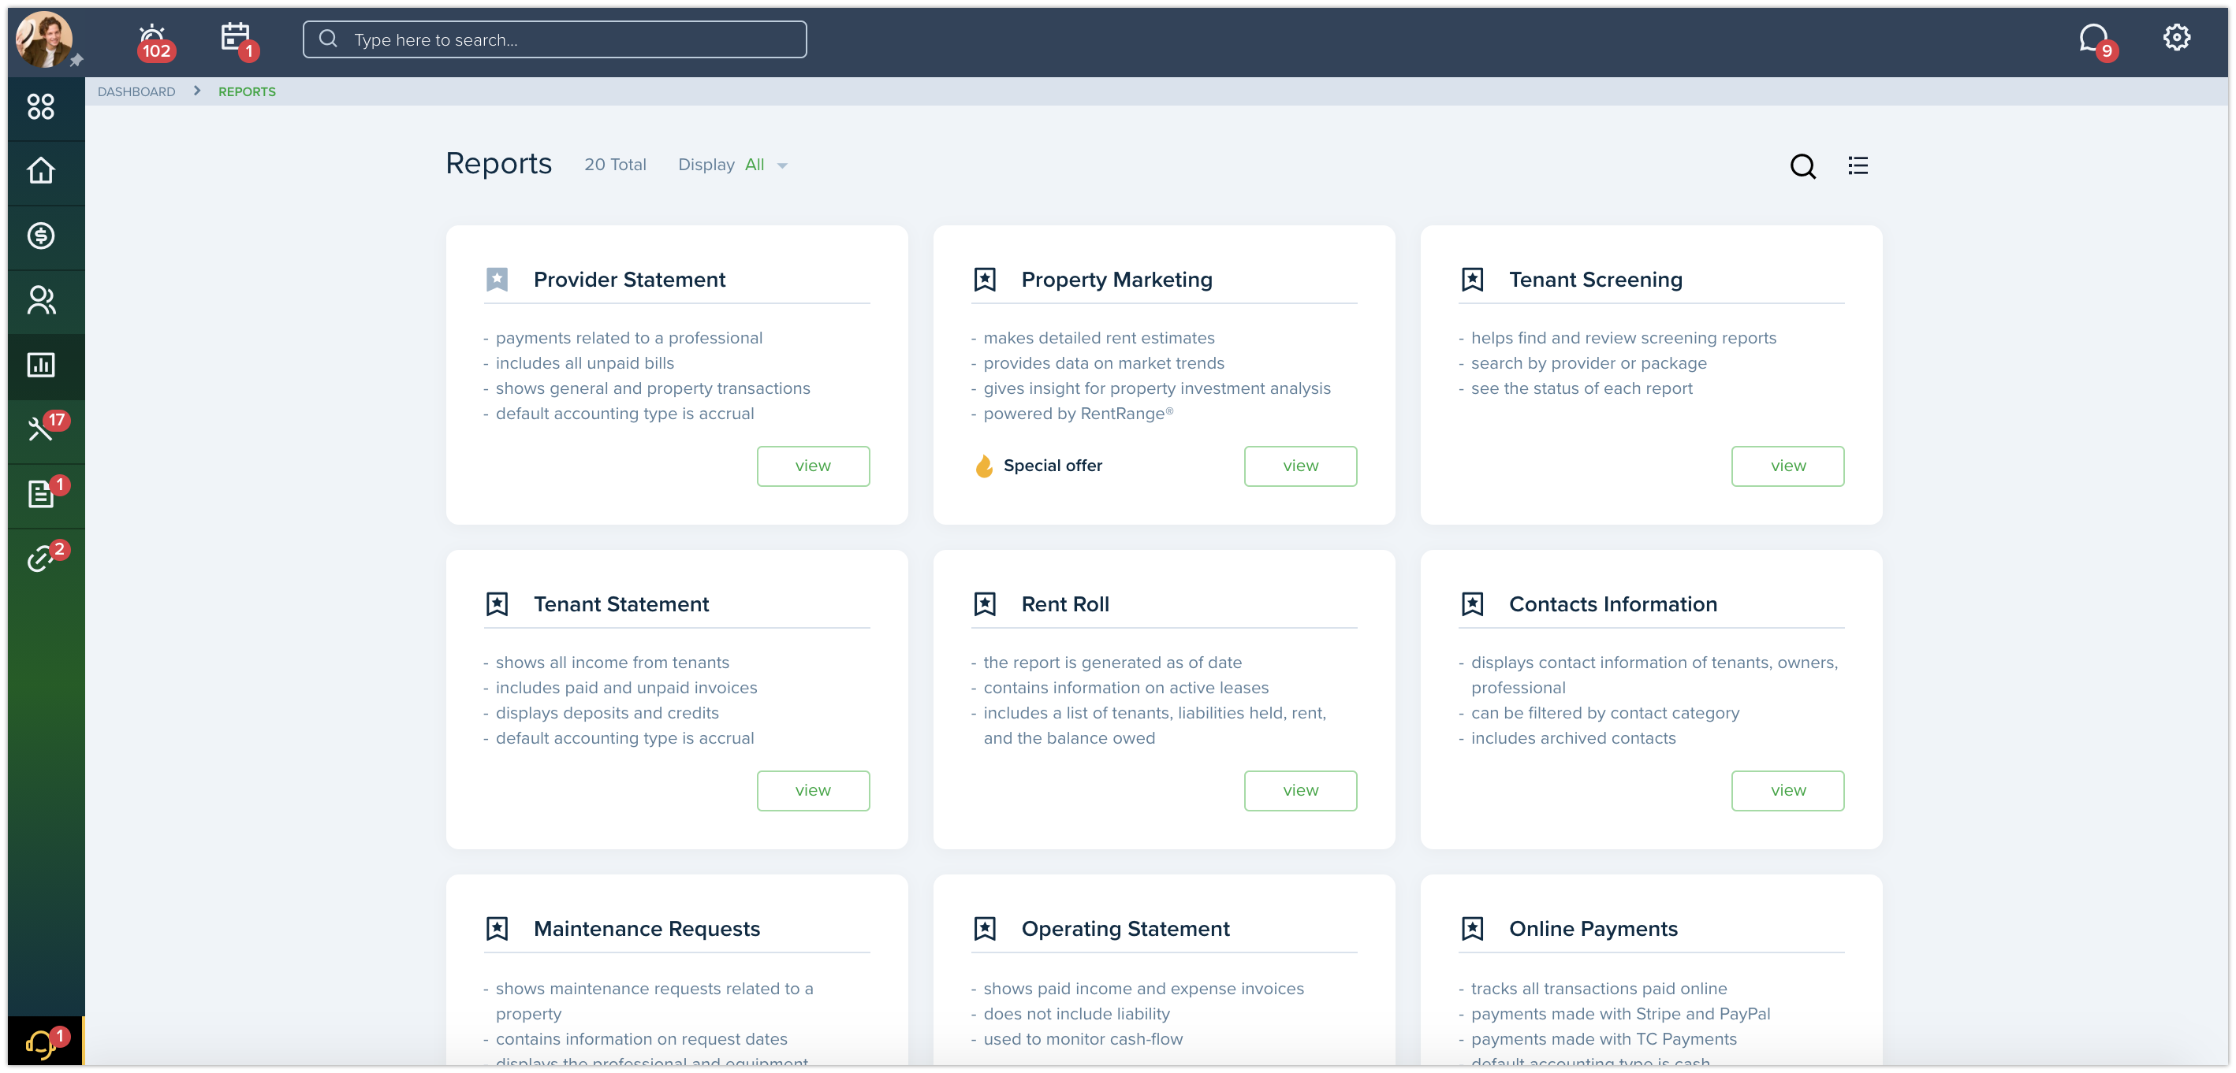2236x1073 pixels.
Task: Switch to list view icon
Action: pyautogui.click(x=1858, y=165)
